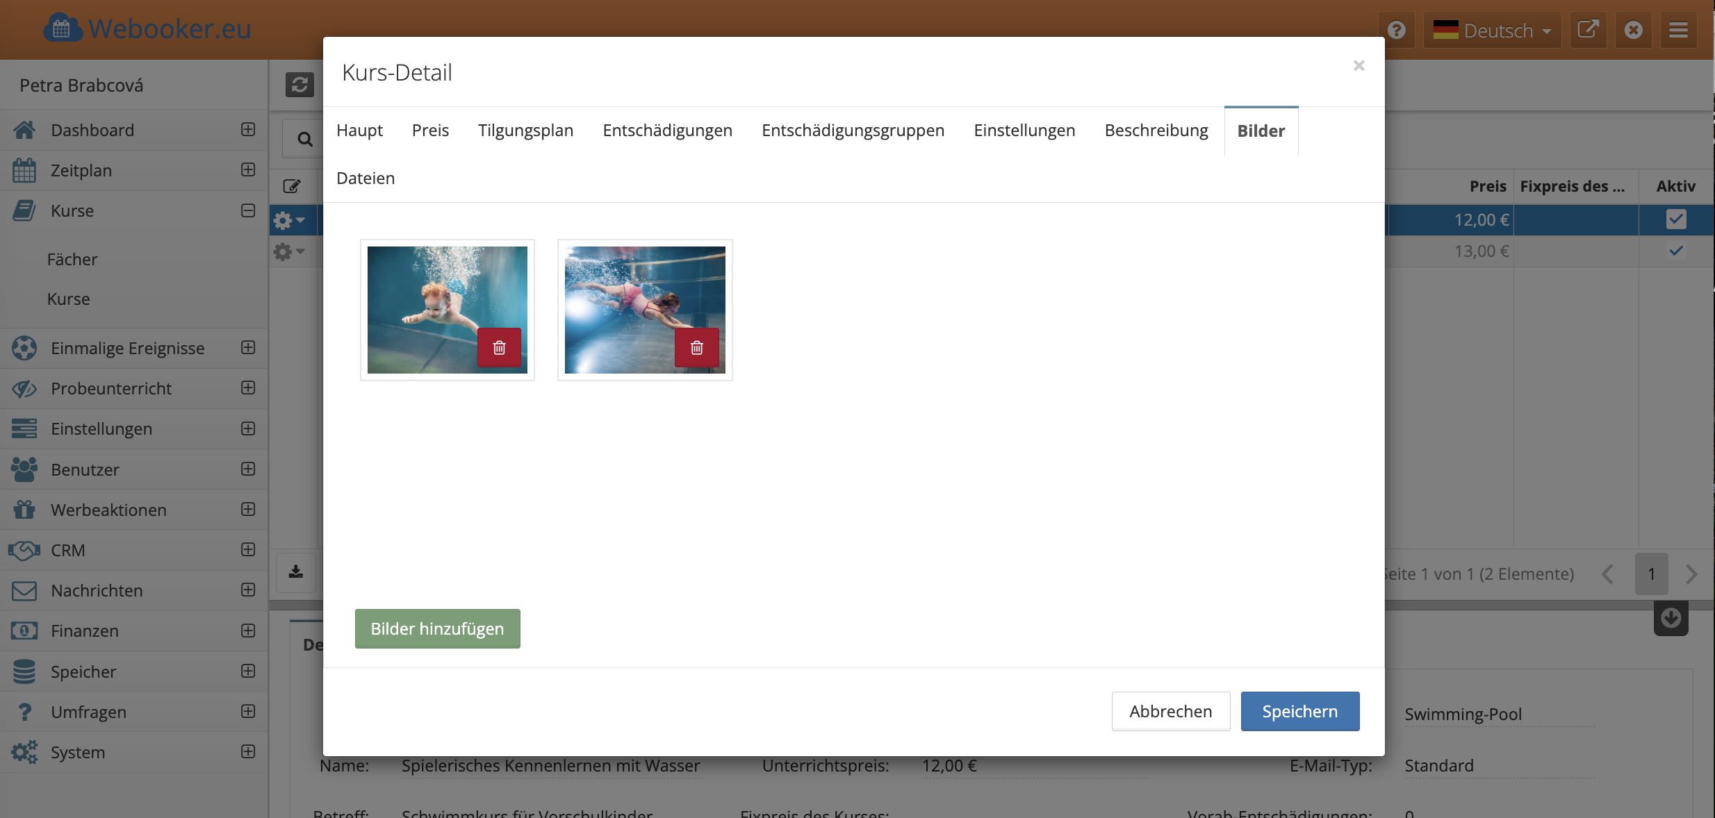Delete the baby underwater image
1715x818 pixels.
coord(499,347)
